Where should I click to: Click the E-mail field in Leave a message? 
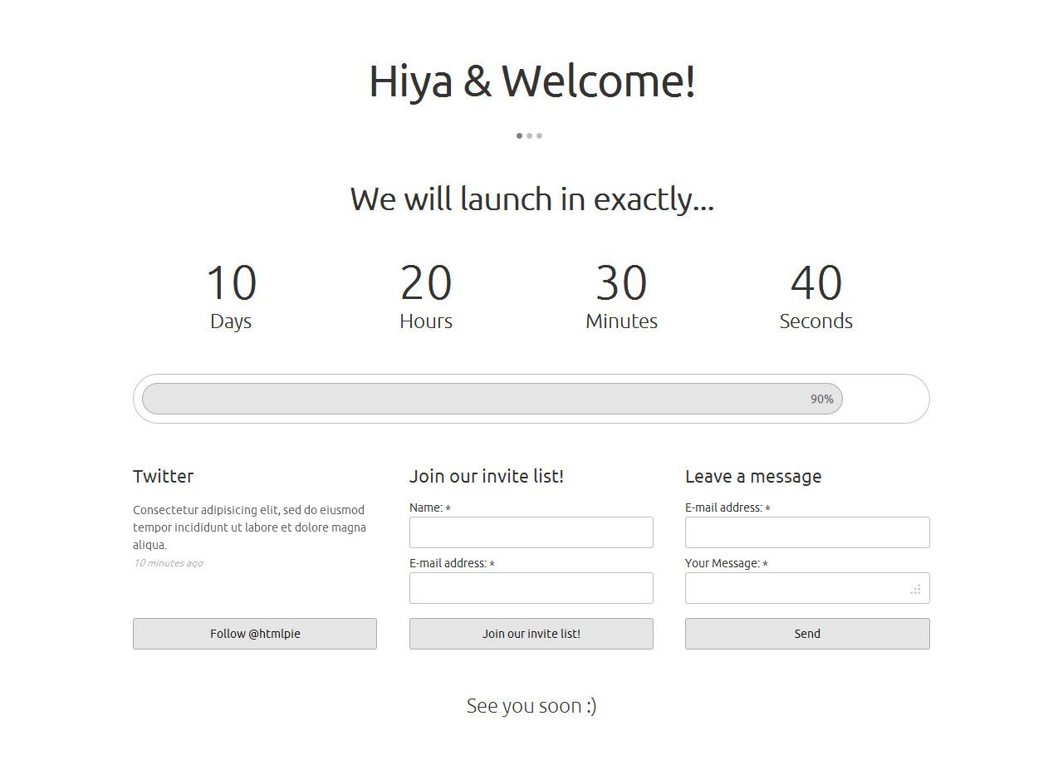pyautogui.click(x=806, y=532)
